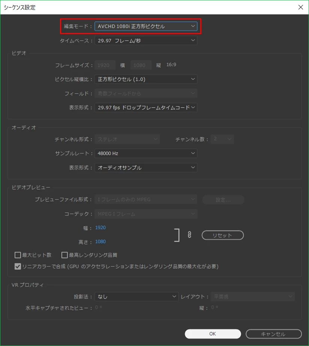Click the disabled レイアウト dropdown
Screen dimensions: 309x346
253,297
